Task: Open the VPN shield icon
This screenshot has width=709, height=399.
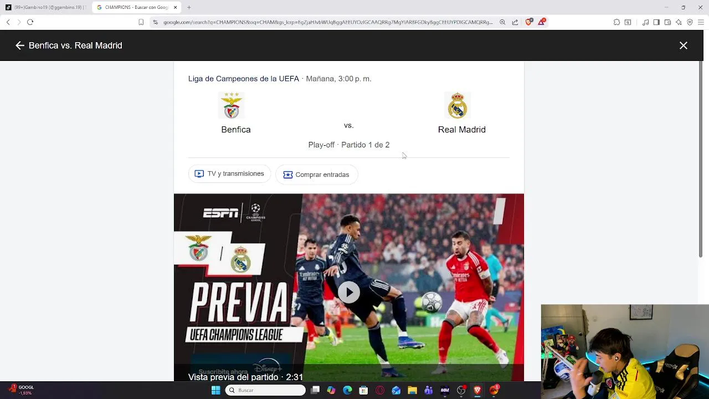Action: click(x=690, y=22)
